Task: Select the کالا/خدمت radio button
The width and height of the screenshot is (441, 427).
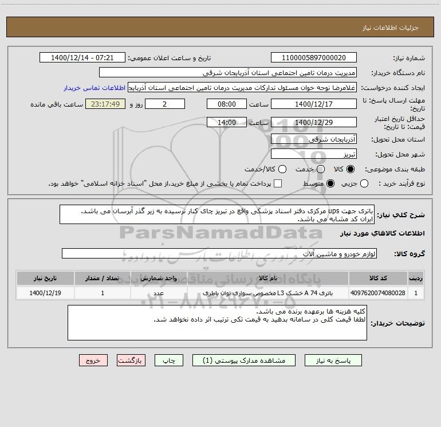Action: (282, 169)
